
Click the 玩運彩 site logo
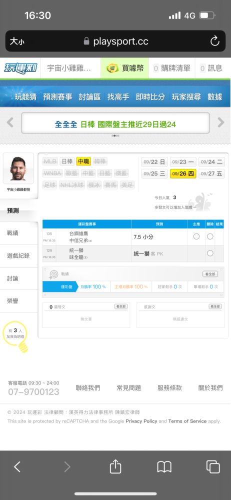tap(20, 68)
